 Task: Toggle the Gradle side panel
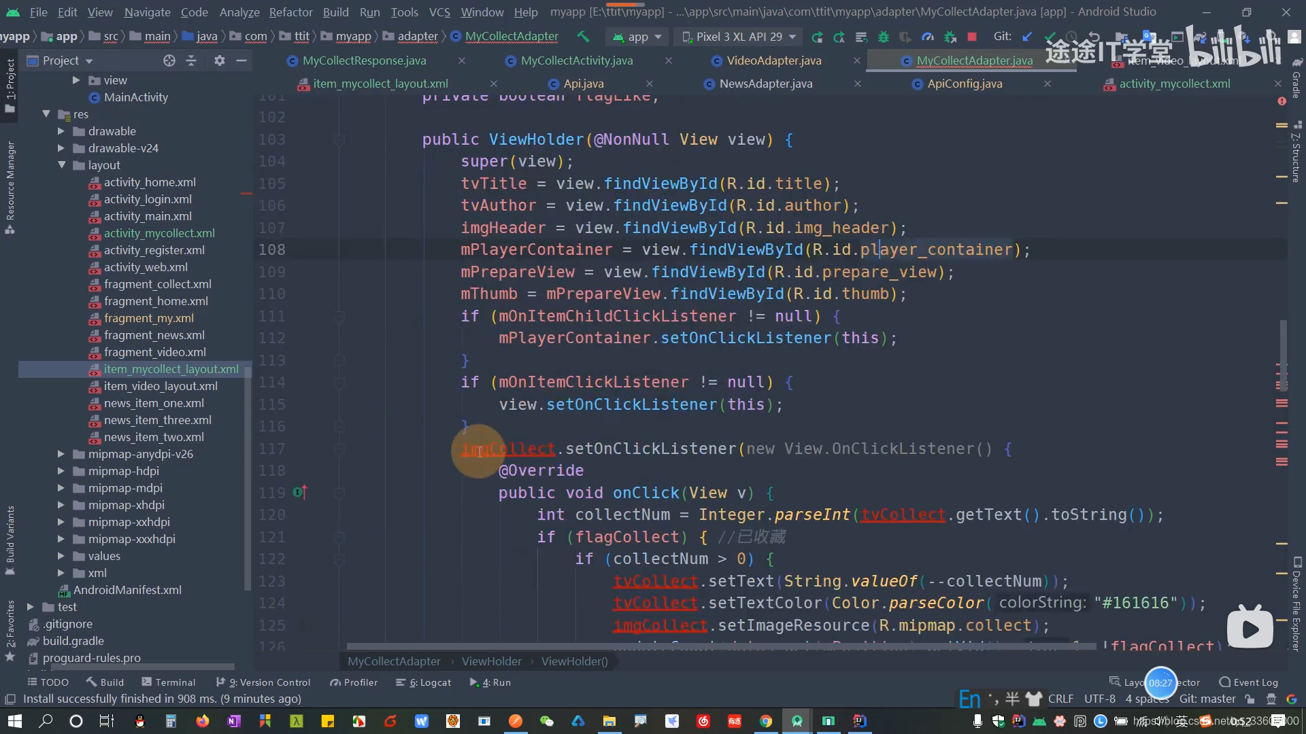pyautogui.click(x=1296, y=79)
